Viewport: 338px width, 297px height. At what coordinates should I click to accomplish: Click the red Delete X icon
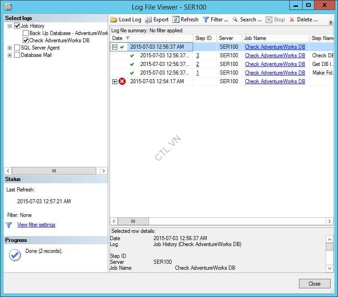[292, 20]
